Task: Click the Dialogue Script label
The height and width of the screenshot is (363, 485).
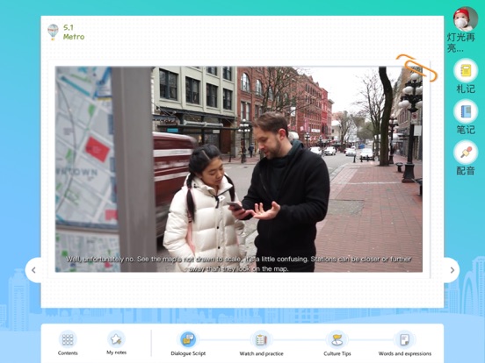Action: [188, 353]
